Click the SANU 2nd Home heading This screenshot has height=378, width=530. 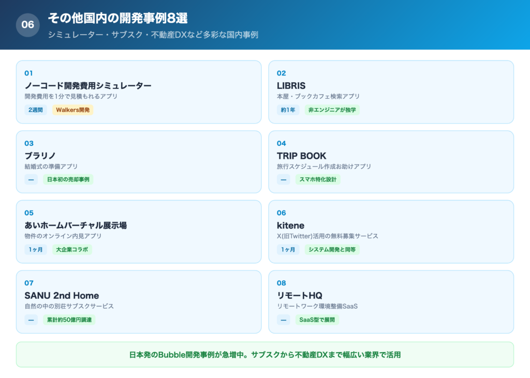(63, 296)
